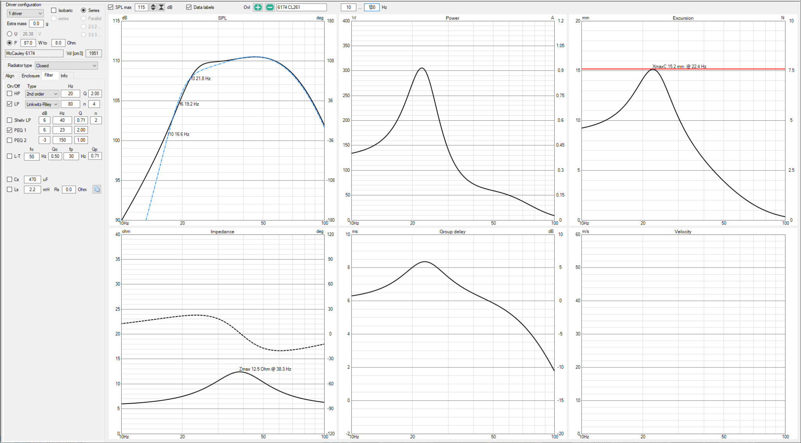Viewport: 801px width, 443px height.
Task: Switch to the Align tab
Action: coord(10,76)
